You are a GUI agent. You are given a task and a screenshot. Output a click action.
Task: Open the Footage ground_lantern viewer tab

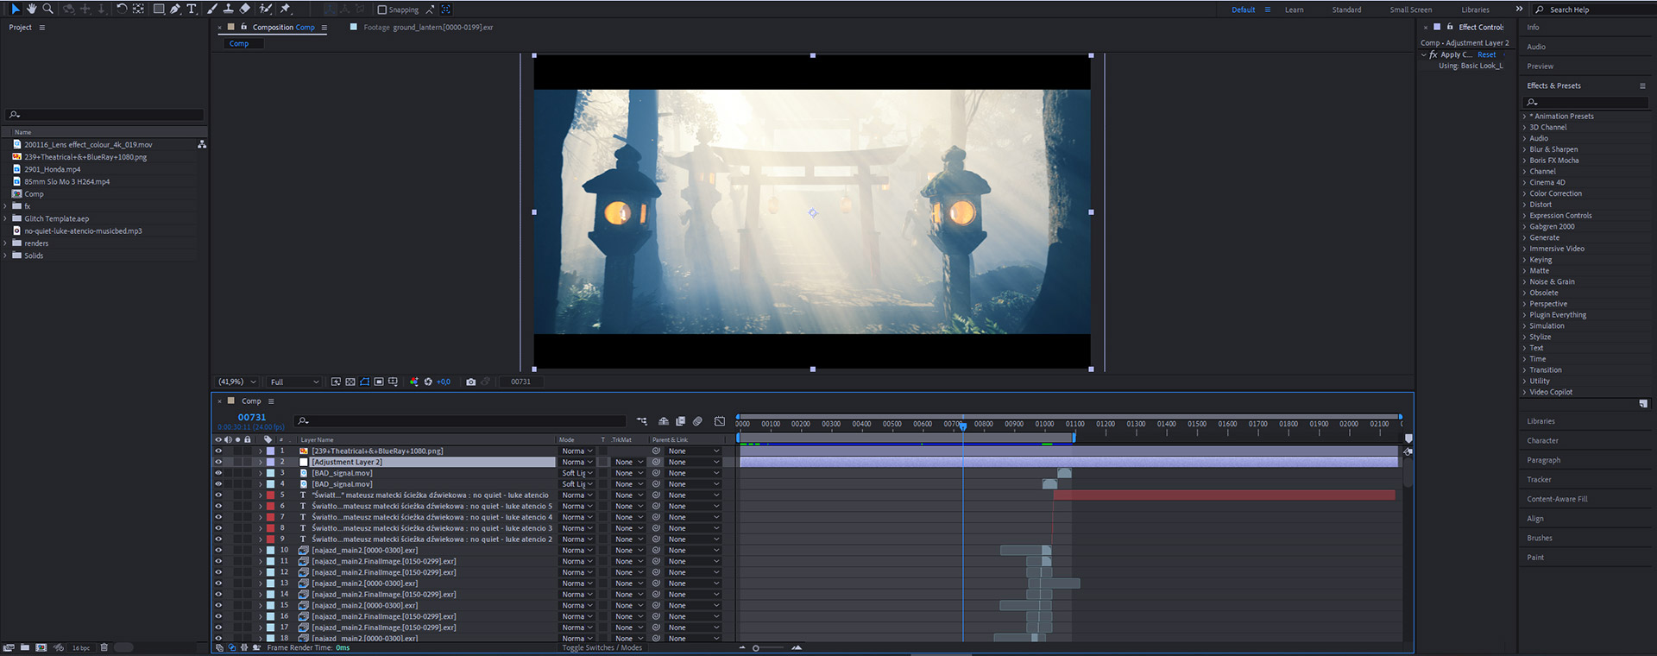coord(428,27)
